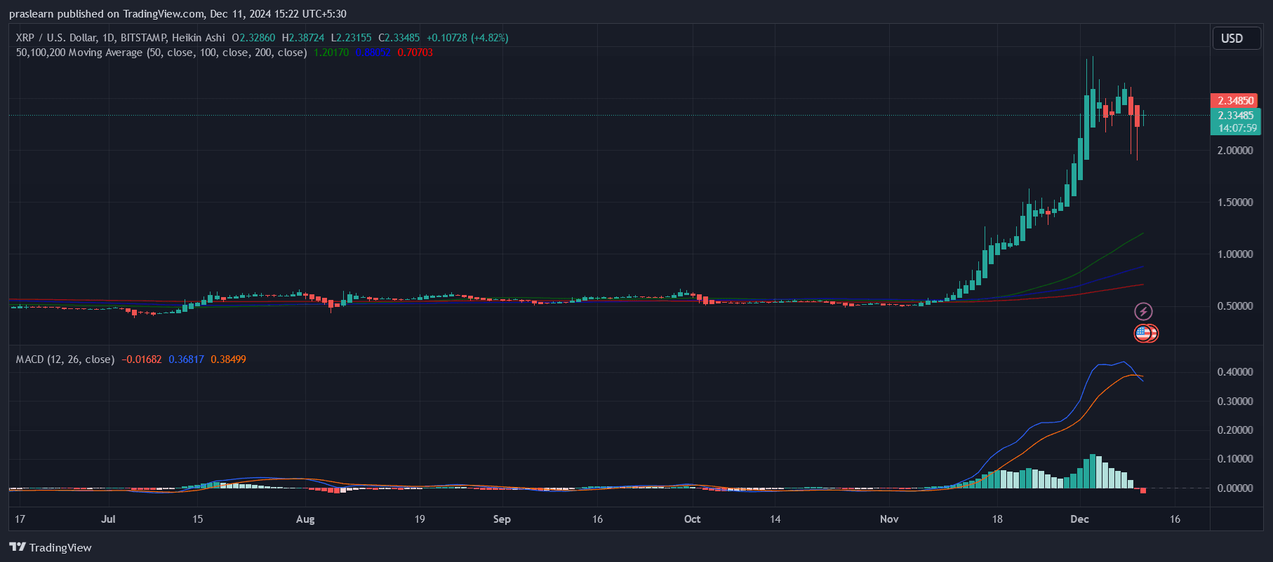Click the green 2.33485 last price label

coord(1236,116)
